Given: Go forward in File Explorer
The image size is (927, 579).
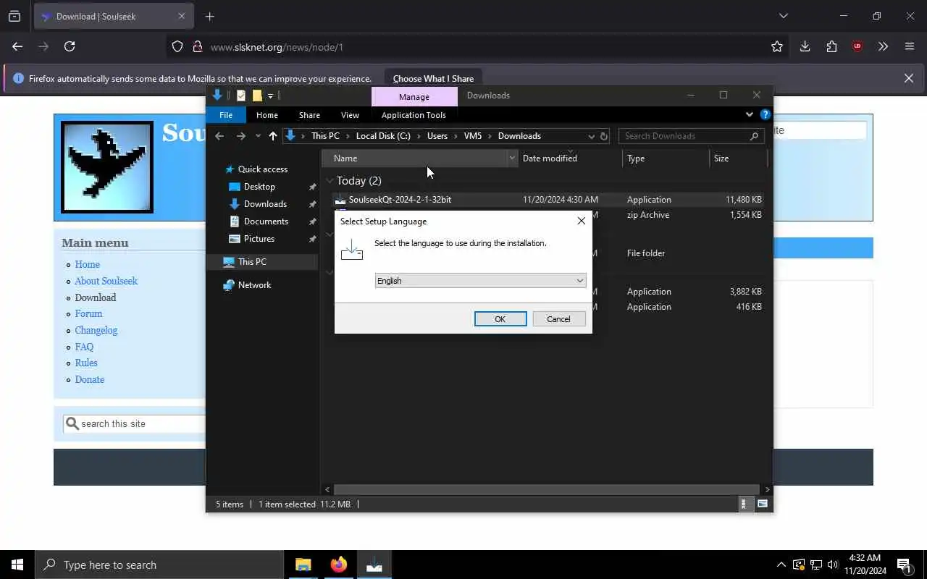Looking at the screenshot, I should click(x=241, y=136).
